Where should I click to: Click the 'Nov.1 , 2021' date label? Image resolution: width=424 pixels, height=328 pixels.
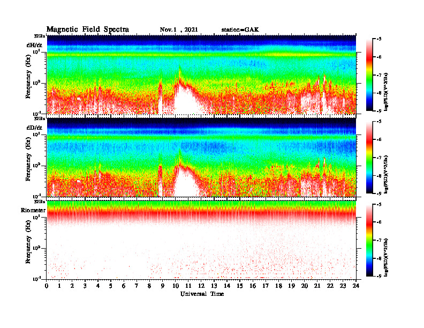(x=179, y=30)
